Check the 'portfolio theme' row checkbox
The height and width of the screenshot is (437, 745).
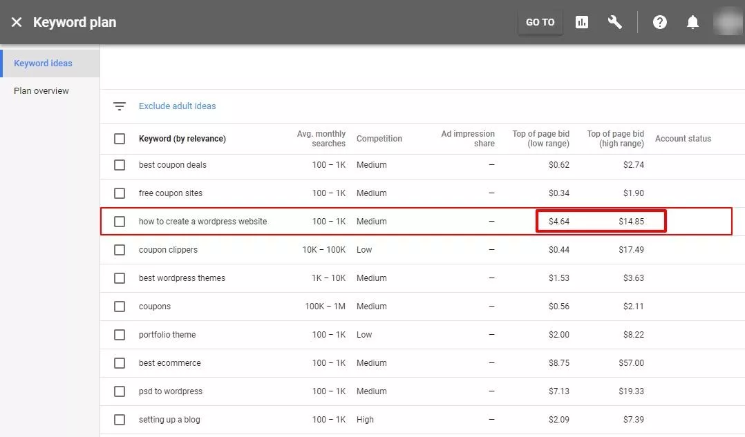pyautogui.click(x=120, y=335)
